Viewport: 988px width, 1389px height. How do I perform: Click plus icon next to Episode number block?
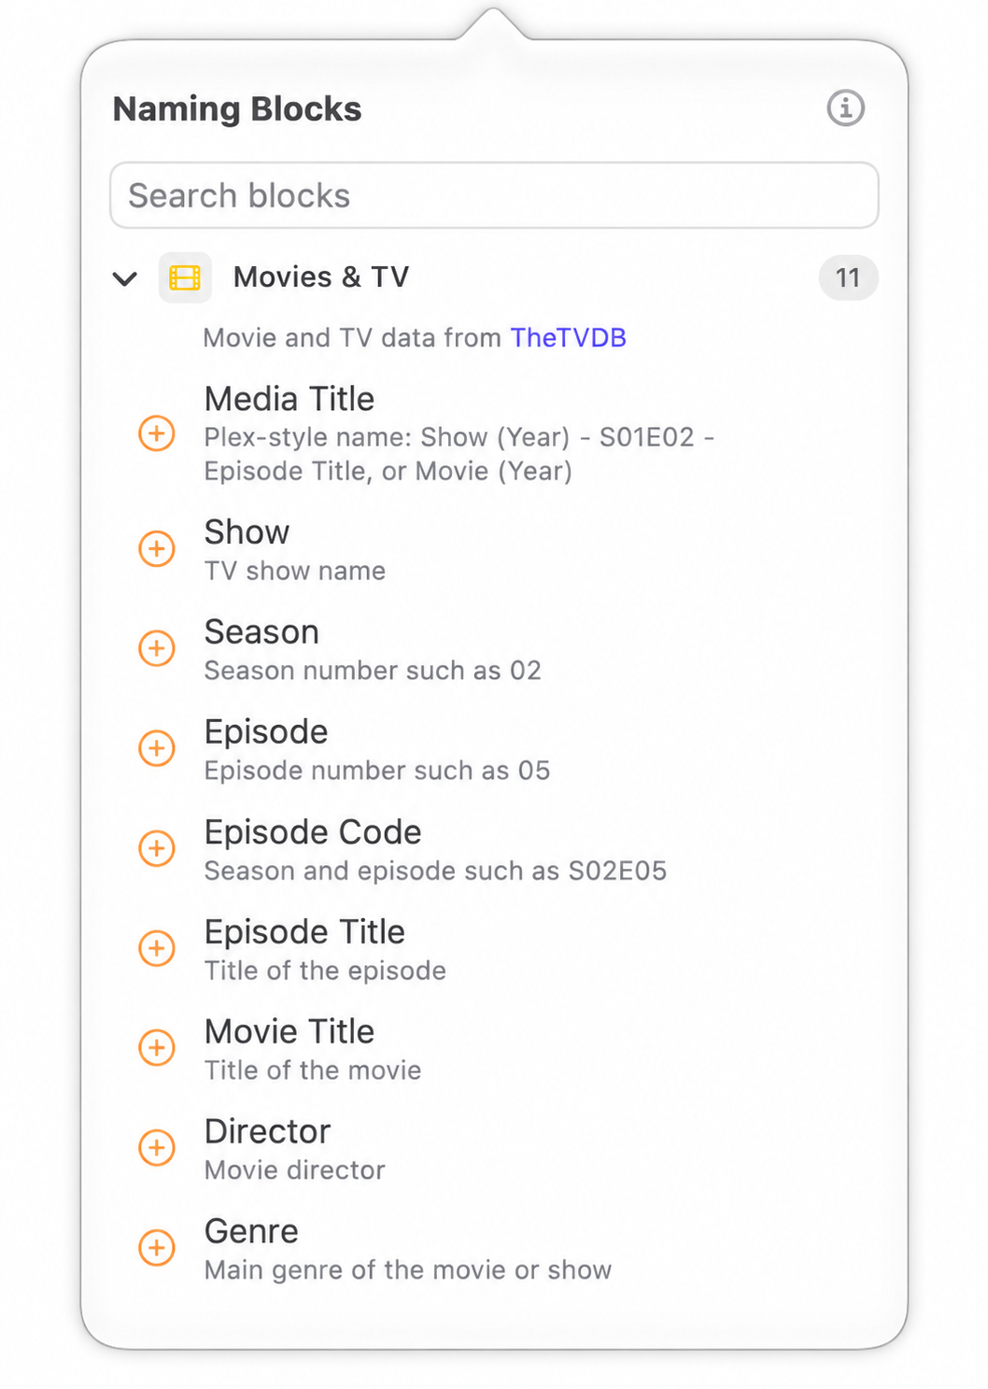[157, 748]
